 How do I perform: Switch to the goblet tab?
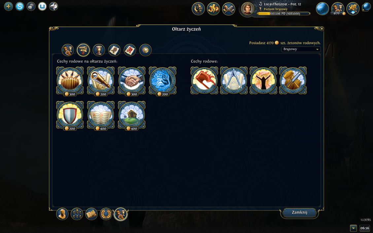(x=99, y=50)
